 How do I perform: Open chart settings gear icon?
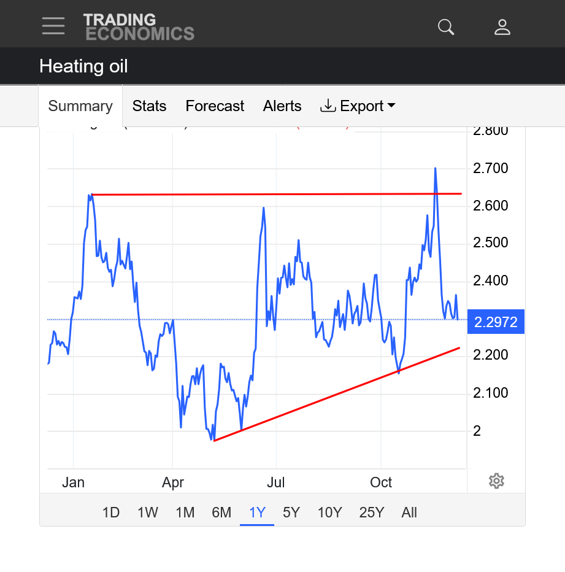coord(496,481)
